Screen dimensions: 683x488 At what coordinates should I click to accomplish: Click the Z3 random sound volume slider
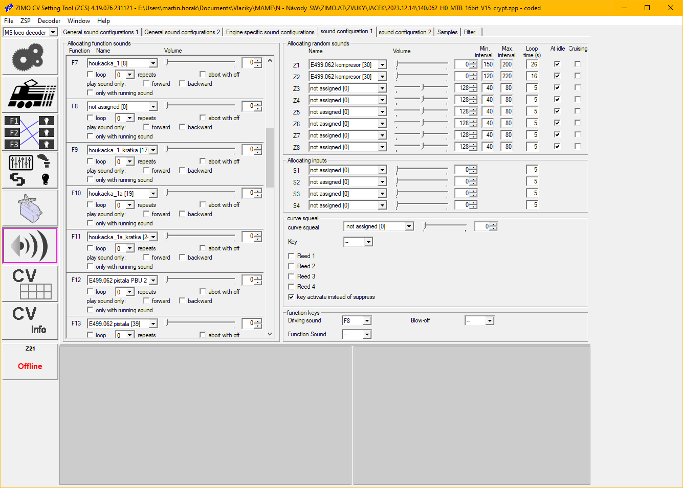click(422, 88)
